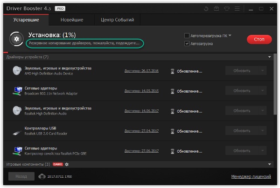Open game components settings gear
The image size is (280, 188).
click(67, 164)
